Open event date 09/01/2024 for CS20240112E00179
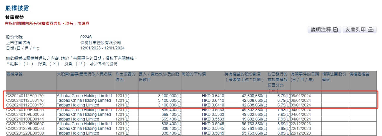382x136 pixels. coord(301,105)
